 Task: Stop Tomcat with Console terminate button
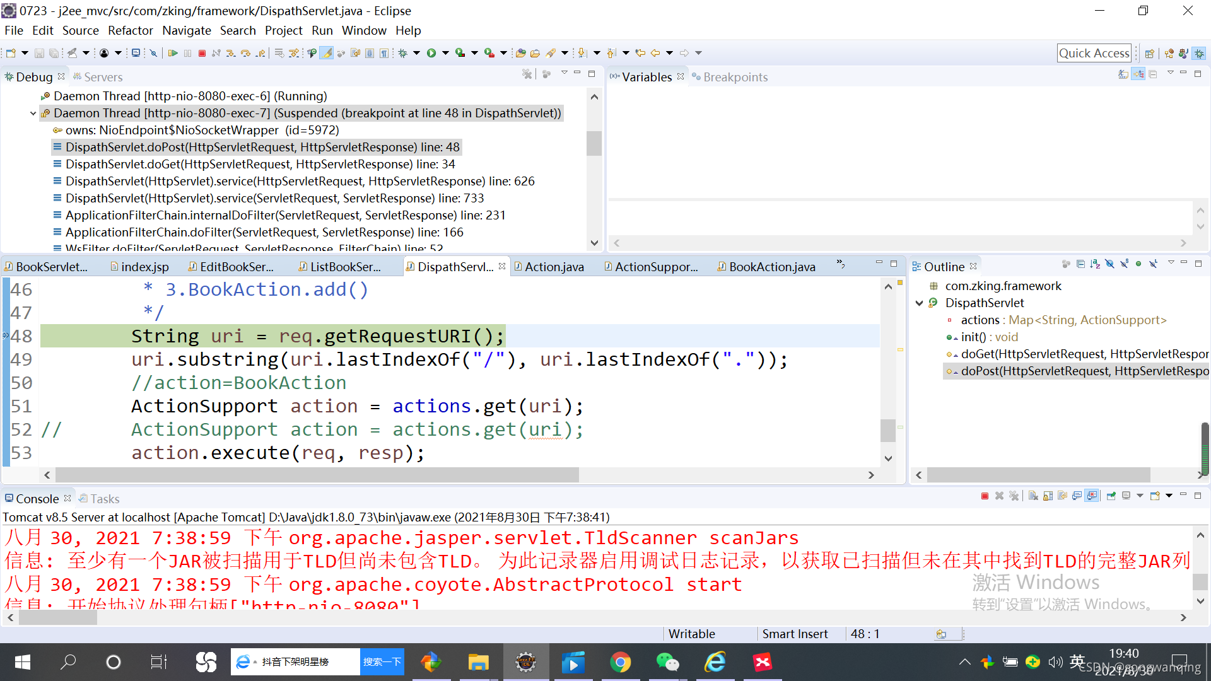coord(985,496)
